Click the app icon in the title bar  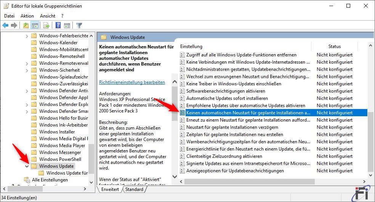click(x=6, y=6)
